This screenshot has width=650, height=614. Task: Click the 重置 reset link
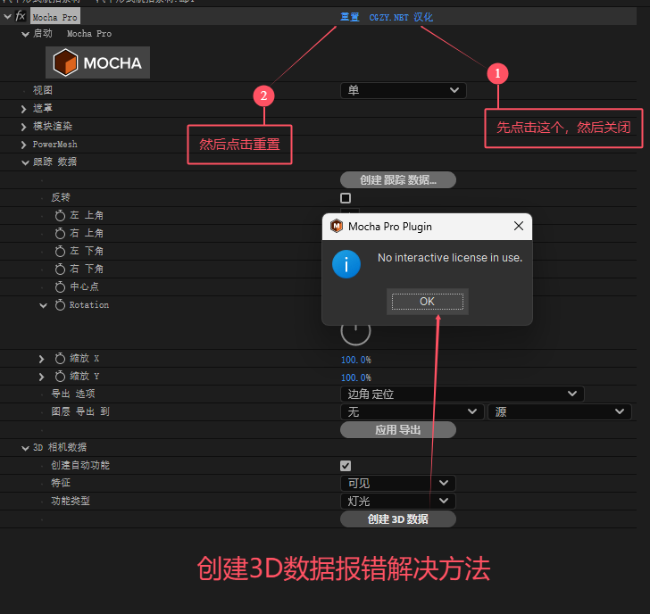tap(350, 17)
